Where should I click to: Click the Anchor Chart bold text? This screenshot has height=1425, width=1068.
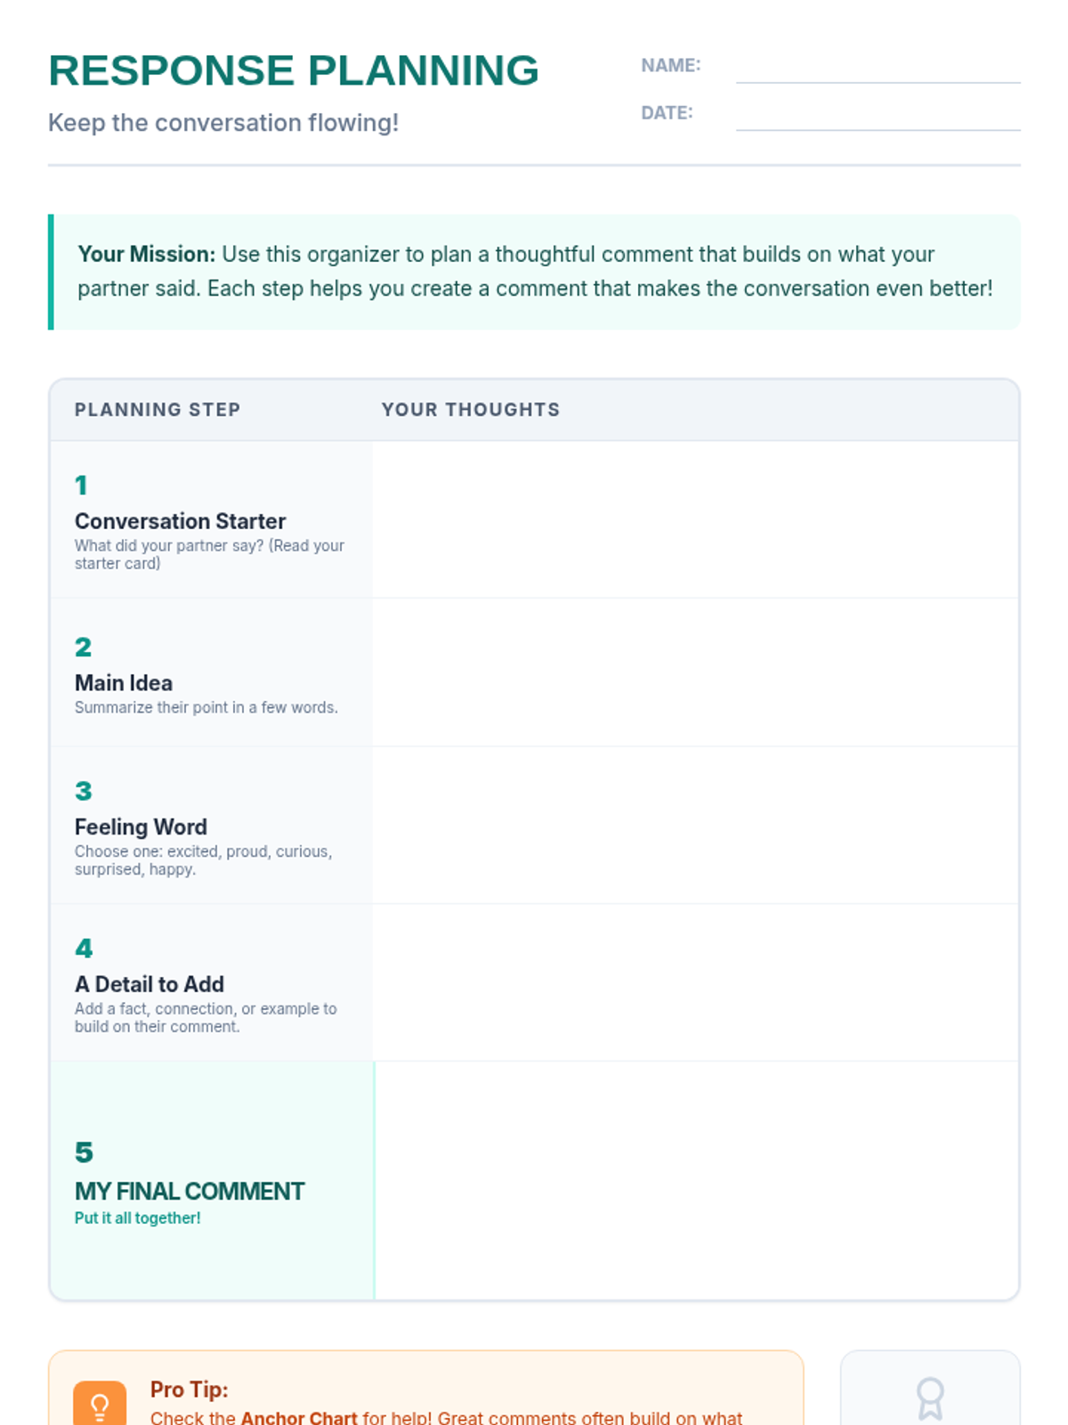(x=299, y=1417)
